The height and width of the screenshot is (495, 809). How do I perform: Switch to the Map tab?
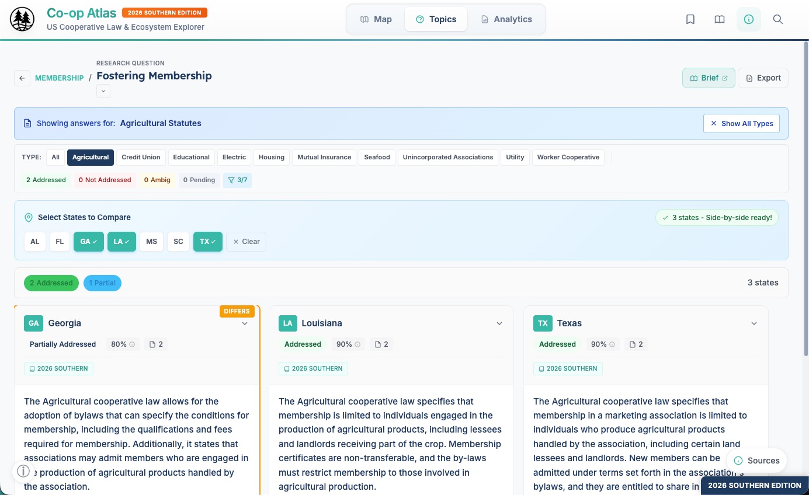376,19
